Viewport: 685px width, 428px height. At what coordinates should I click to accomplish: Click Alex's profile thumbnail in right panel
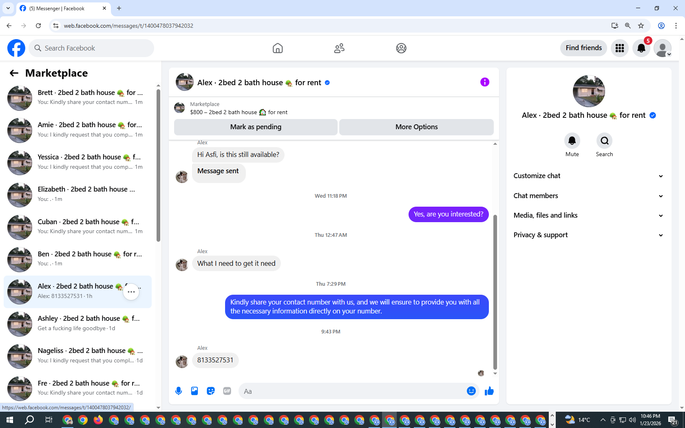click(589, 91)
